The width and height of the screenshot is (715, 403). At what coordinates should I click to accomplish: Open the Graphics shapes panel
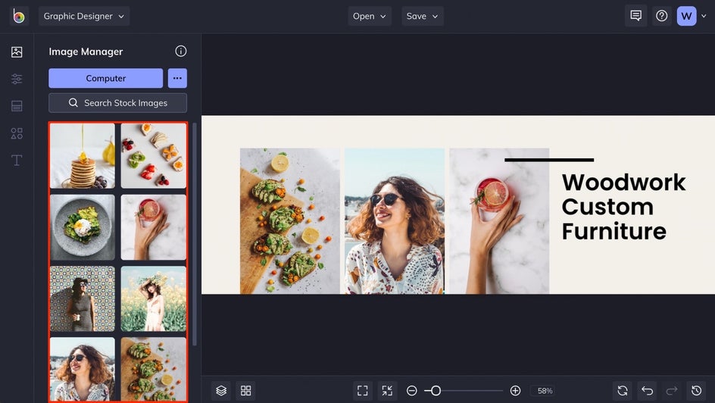[x=17, y=133]
